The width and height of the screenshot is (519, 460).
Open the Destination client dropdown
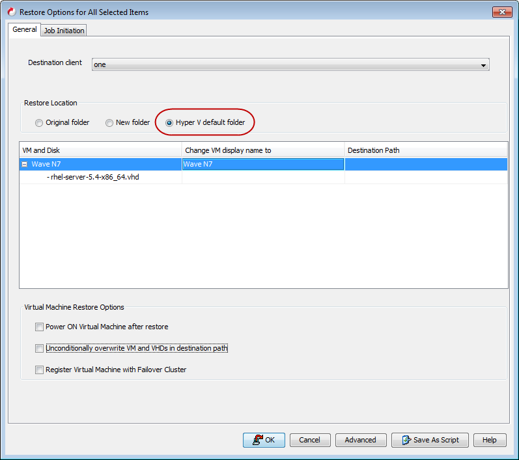click(x=483, y=65)
